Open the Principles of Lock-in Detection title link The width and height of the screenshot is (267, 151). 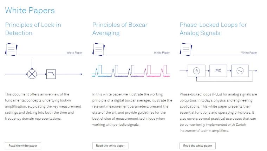(33, 29)
